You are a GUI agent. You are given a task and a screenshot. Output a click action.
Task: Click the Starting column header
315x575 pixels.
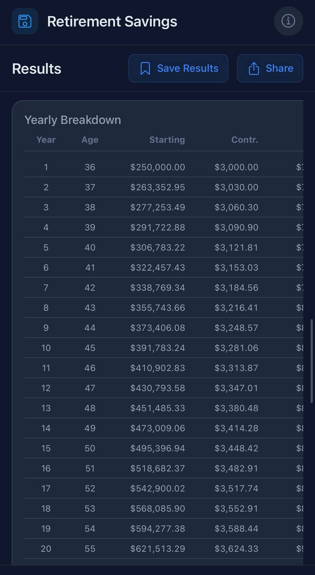167,140
